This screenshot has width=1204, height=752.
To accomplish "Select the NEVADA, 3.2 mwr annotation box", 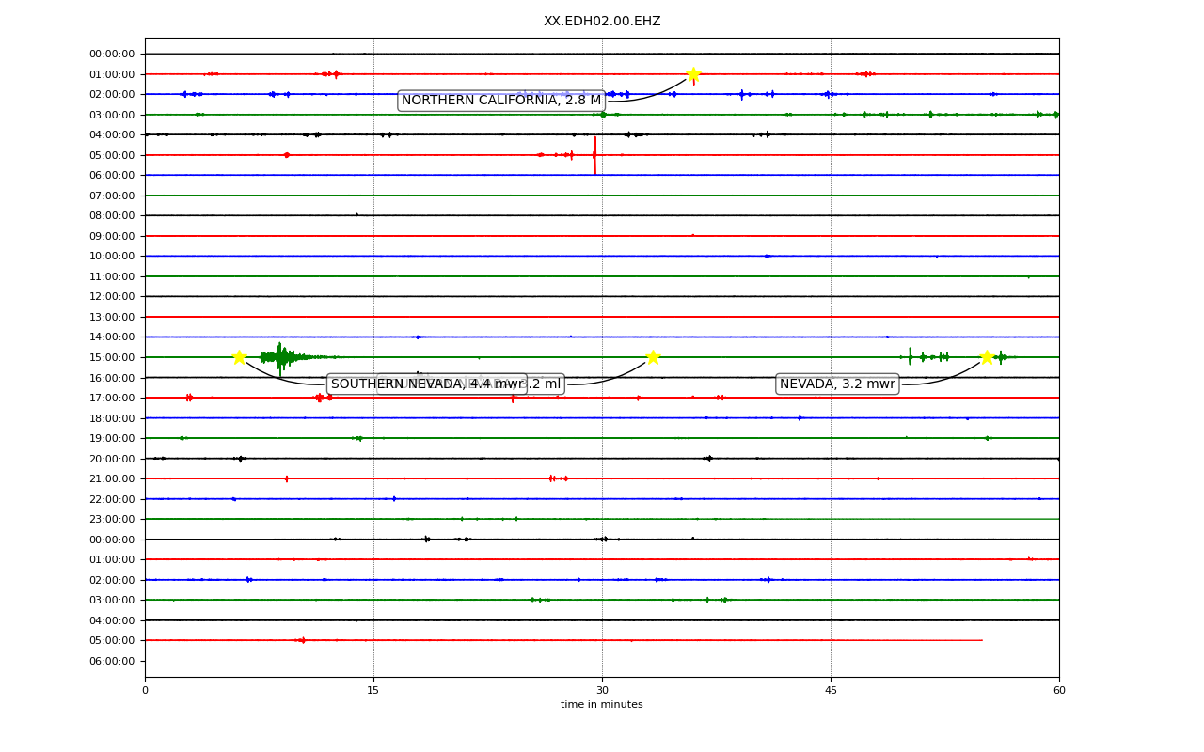I will 837,384.
